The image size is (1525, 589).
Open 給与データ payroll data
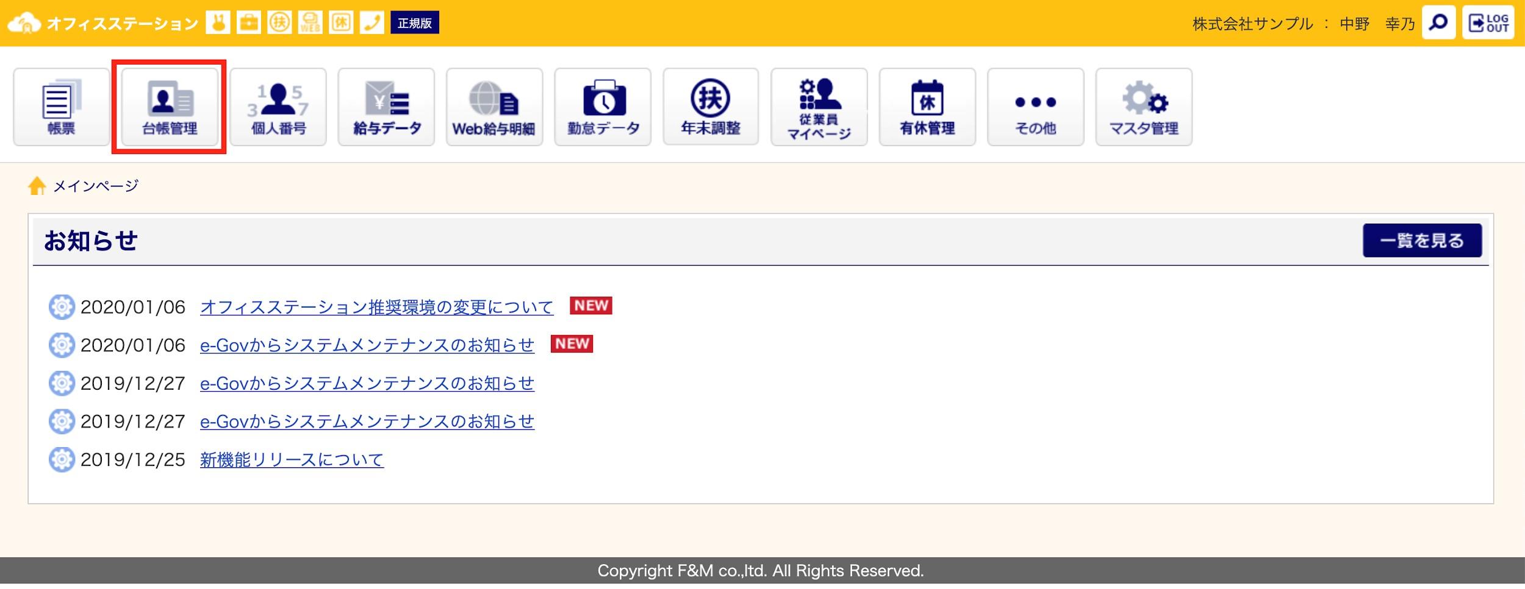click(x=386, y=107)
